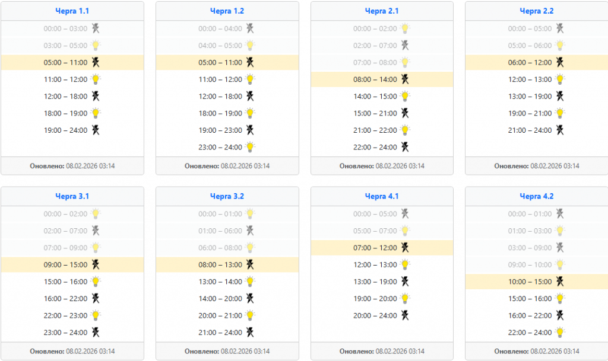Open the Черга 1.2 header link
The image size is (608, 361).
(x=227, y=11)
